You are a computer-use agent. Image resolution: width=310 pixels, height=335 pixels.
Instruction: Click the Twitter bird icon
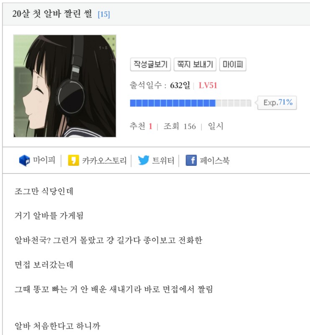pyautogui.click(x=143, y=160)
